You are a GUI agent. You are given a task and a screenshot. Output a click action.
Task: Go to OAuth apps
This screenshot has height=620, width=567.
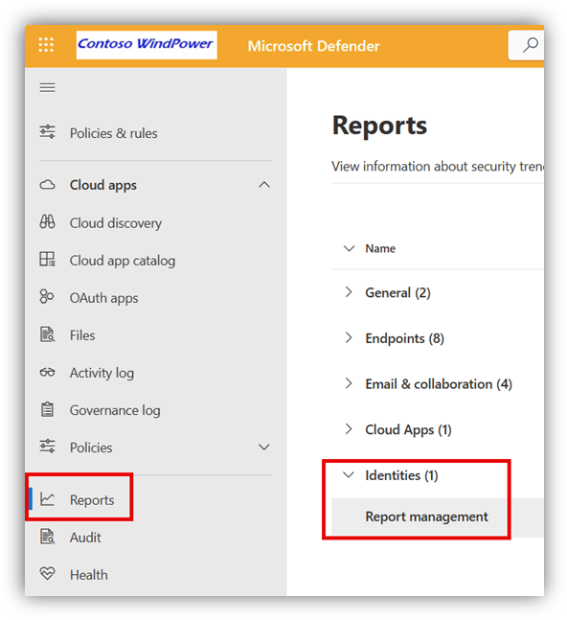click(103, 298)
